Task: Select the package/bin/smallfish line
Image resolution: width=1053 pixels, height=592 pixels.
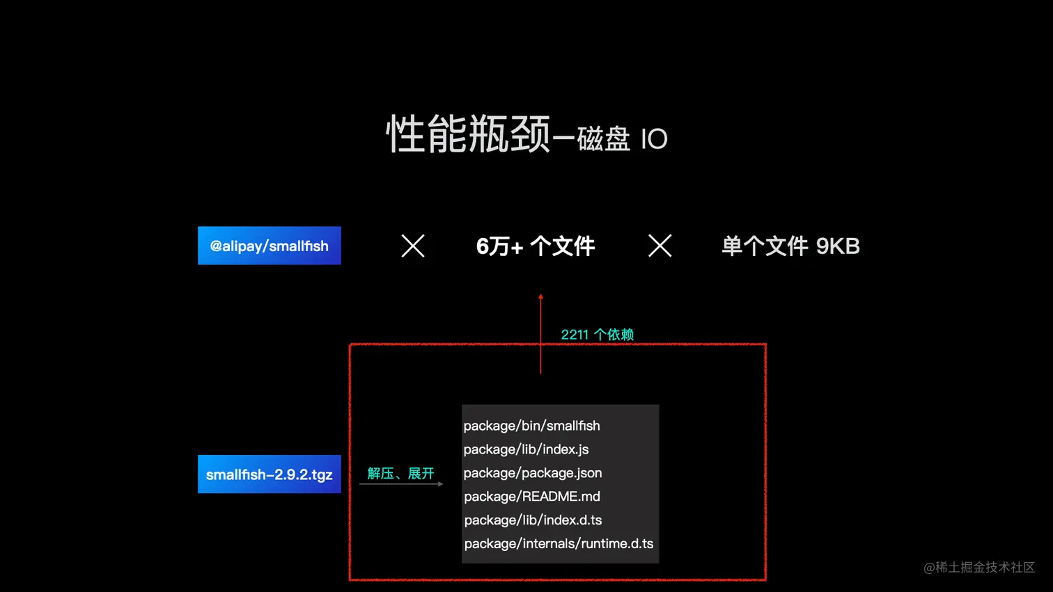Action: coord(532,426)
